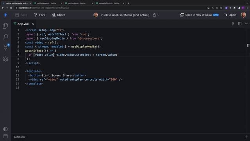
Task: Close the App.vue tab
Action: (33, 24)
